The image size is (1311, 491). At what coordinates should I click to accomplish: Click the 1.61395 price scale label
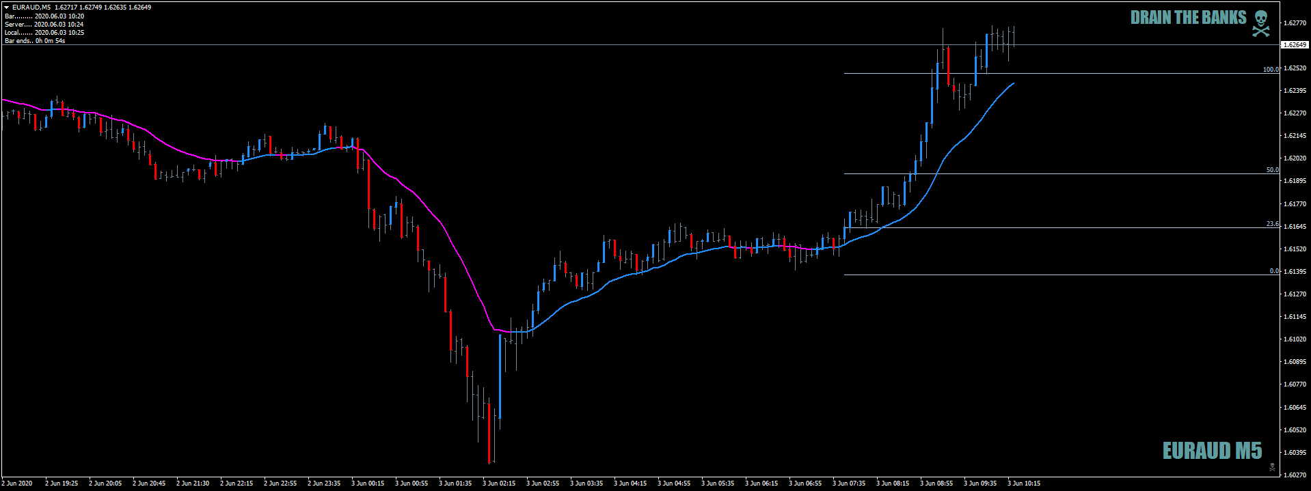pos(1295,272)
